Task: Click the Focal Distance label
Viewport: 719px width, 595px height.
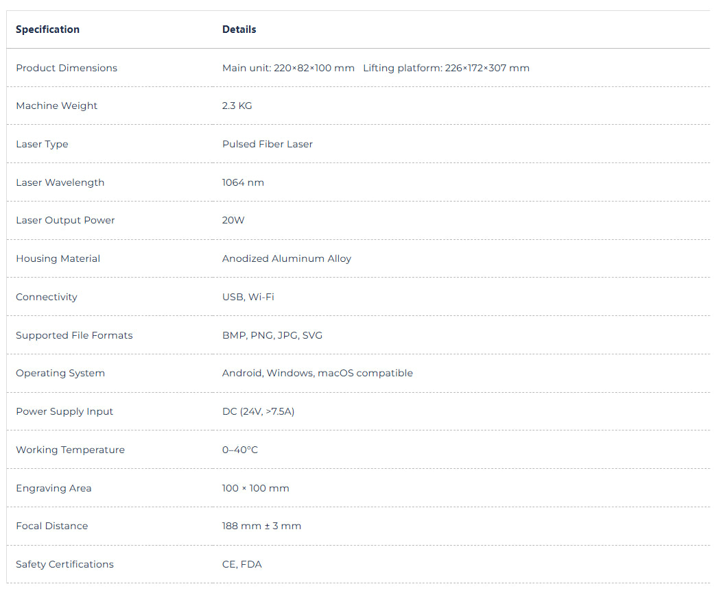Action: pyautogui.click(x=51, y=526)
